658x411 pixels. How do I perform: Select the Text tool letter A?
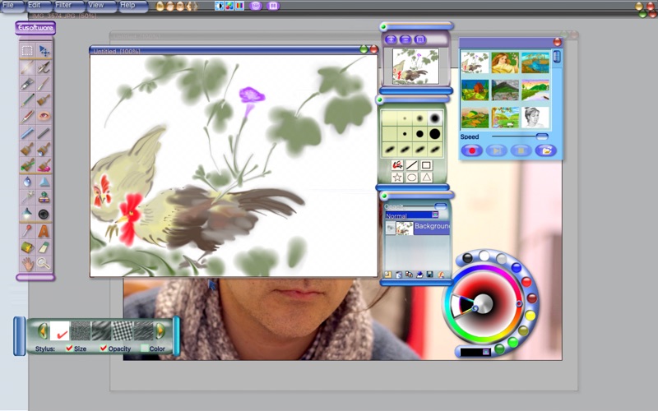44,231
